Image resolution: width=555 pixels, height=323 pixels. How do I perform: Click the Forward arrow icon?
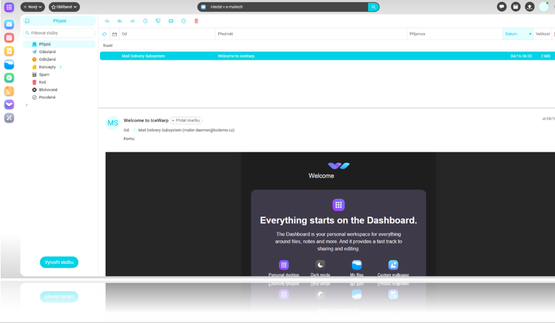[133, 21]
